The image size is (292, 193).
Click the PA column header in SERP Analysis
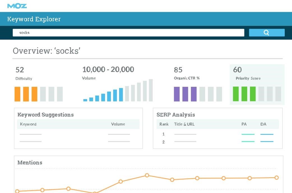244,124
